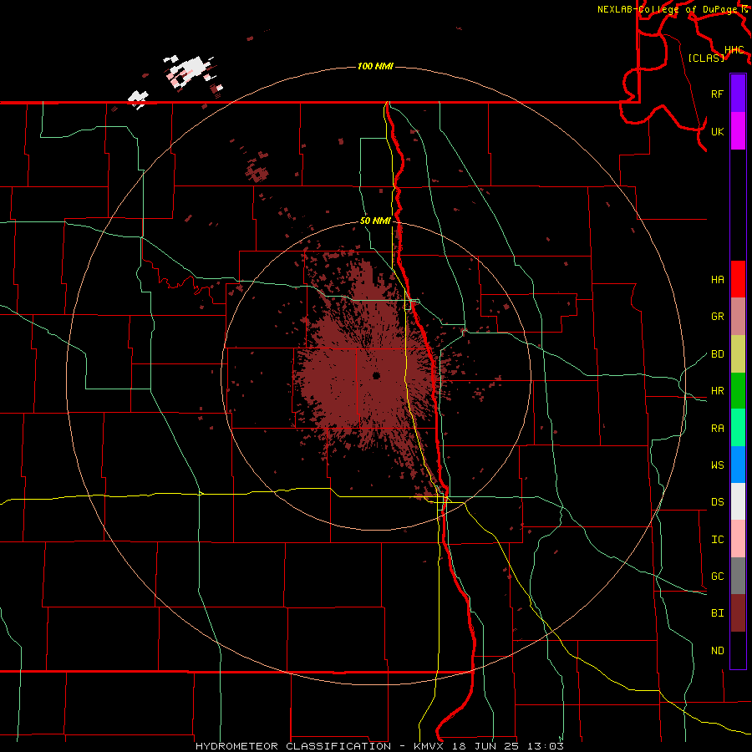This screenshot has height=752, width=752.
Task: Click the "BI" legend label
Action: pyautogui.click(x=717, y=613)
